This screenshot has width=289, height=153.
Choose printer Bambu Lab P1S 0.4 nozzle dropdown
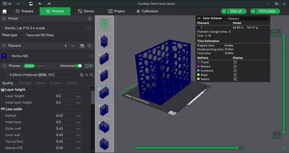(44, 28)
